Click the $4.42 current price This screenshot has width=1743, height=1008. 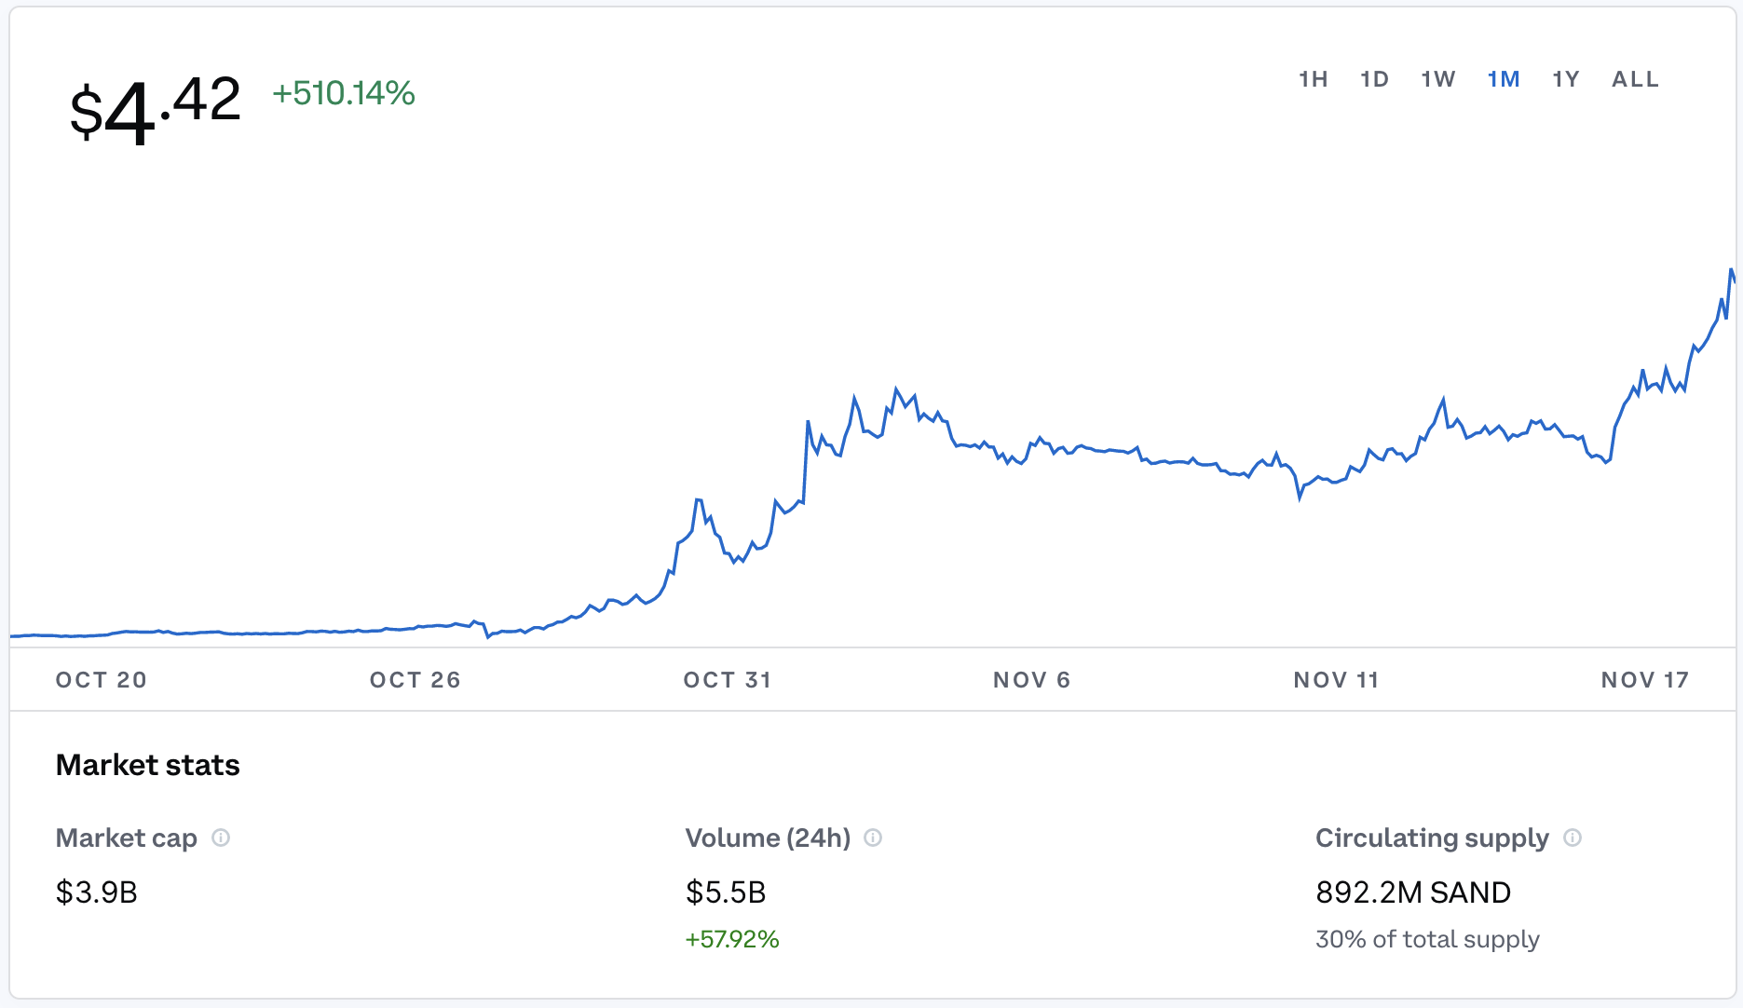(x=156, y=107)
